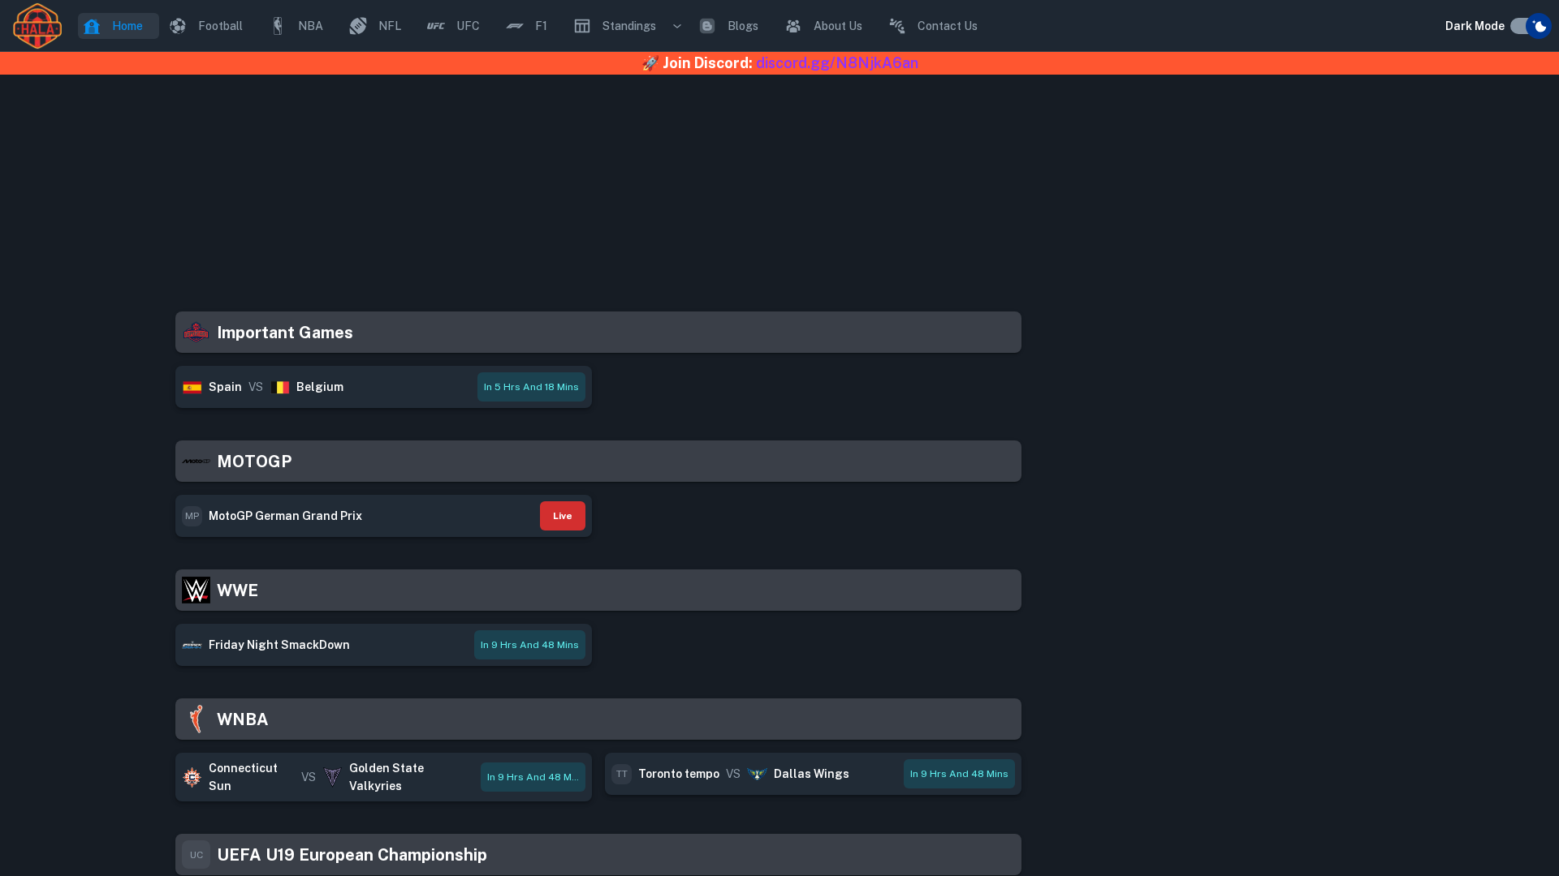Click the Connecticut Sun team logo
Screen dimensions: 1559x876
(192, 777)
